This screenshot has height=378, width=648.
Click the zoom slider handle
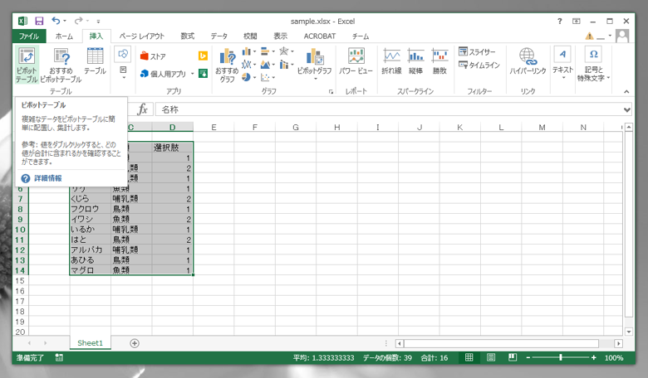pyautogui.click(x=561, y=357)
